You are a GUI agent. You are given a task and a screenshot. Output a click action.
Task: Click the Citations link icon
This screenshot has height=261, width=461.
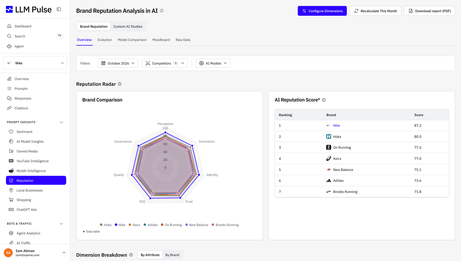click(9, 108)
